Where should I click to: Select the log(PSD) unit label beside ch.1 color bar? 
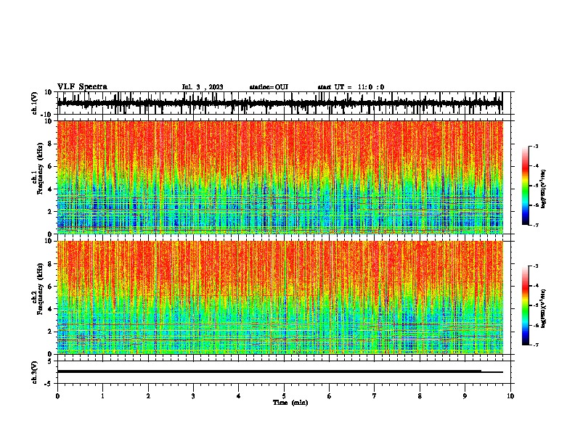544,189
